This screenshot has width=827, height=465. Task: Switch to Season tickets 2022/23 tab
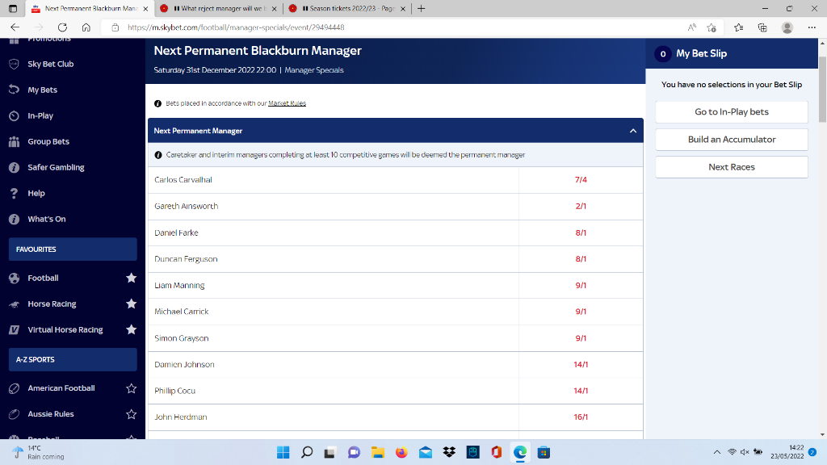click(x=347, y=8)
